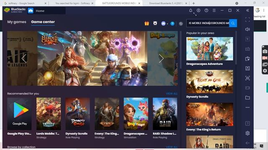Open BlueStacks notifications bell
Image resolution: width=268 pixels, height=150 pixels.
coord(191,10)
